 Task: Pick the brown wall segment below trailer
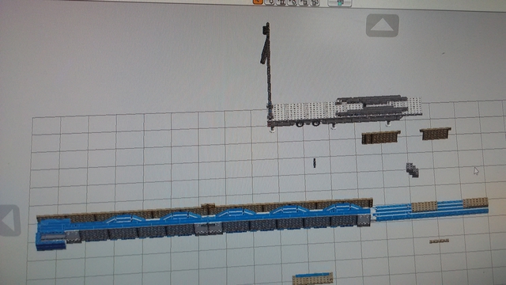click(381, 137)
